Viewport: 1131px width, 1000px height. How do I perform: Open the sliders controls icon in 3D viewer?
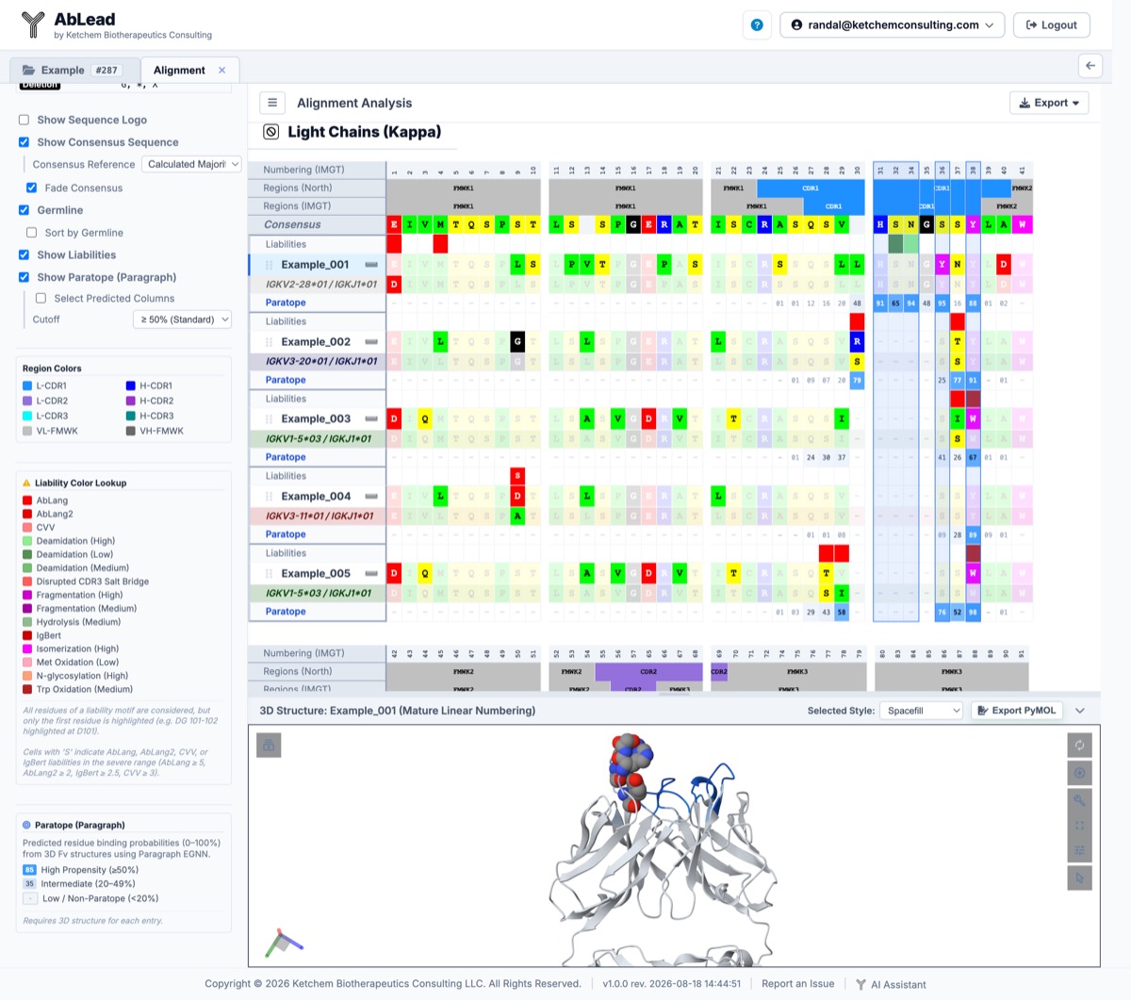pyautogui.click(x=1079, y=851)
